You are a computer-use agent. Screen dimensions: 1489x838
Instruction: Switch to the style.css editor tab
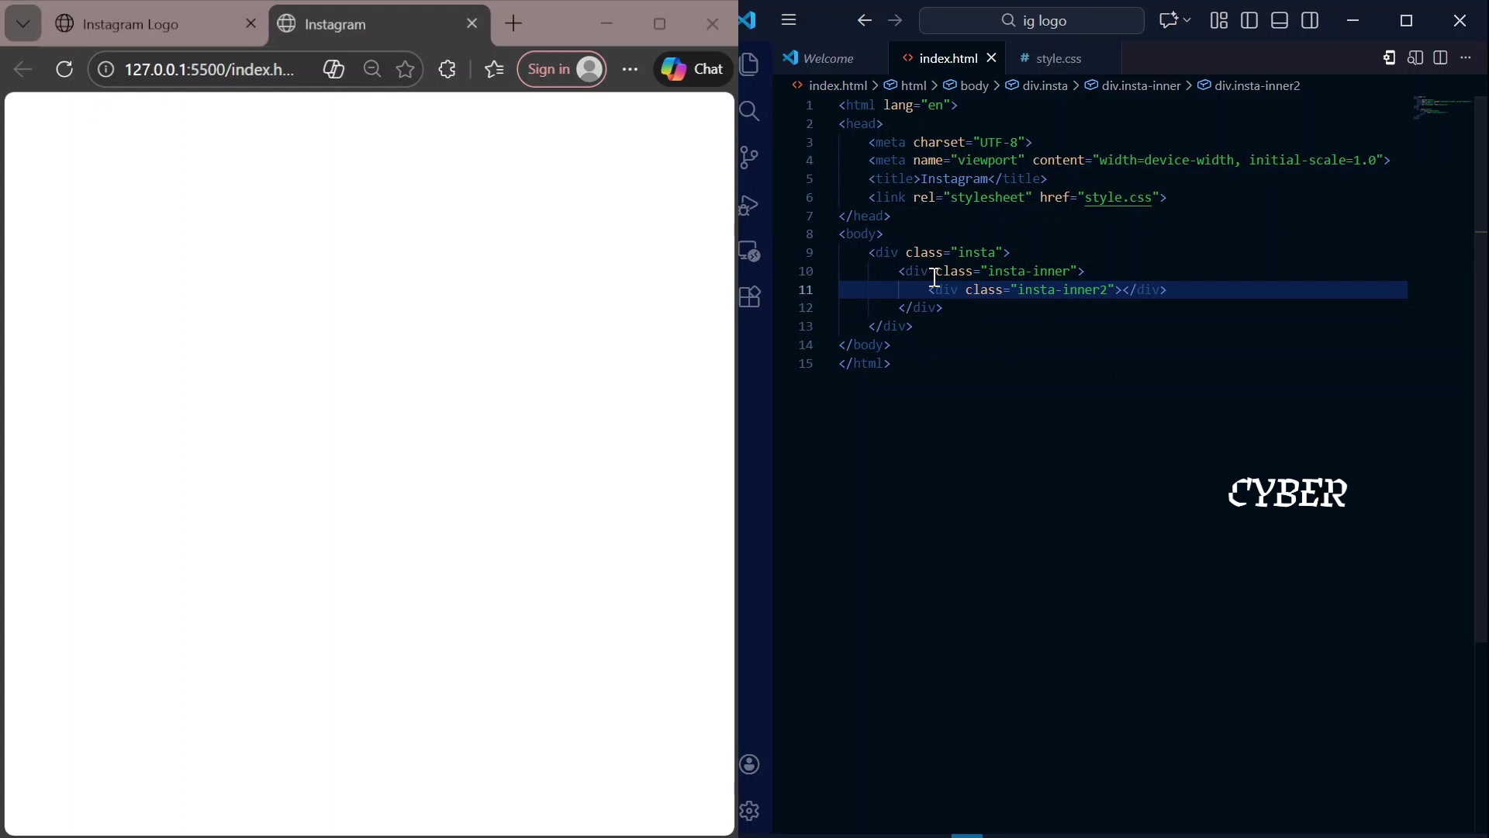[1059, 58]
